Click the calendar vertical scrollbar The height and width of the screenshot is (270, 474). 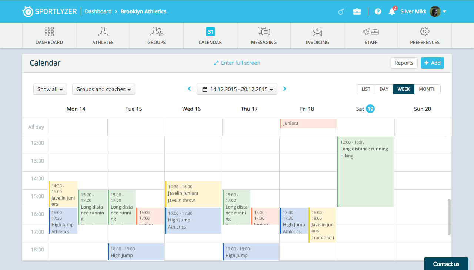click(449, 217)
